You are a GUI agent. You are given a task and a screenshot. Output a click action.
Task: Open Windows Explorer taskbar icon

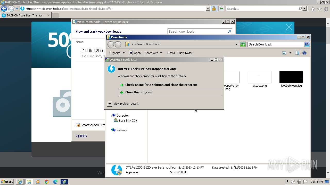(x=29, y=182)
